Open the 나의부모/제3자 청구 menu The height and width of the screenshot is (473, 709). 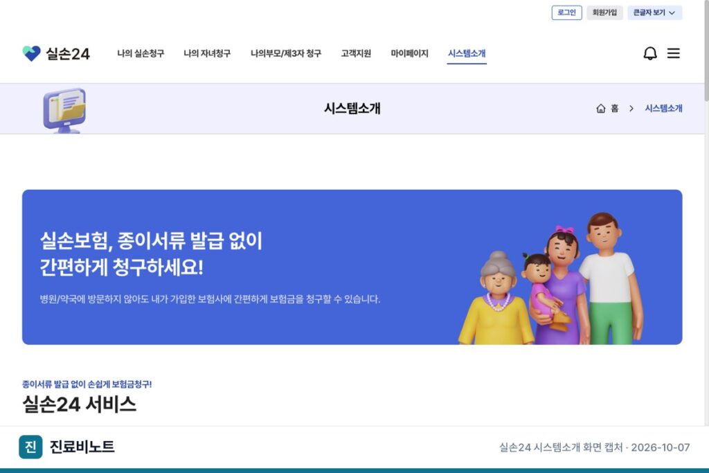coord(286,53)
